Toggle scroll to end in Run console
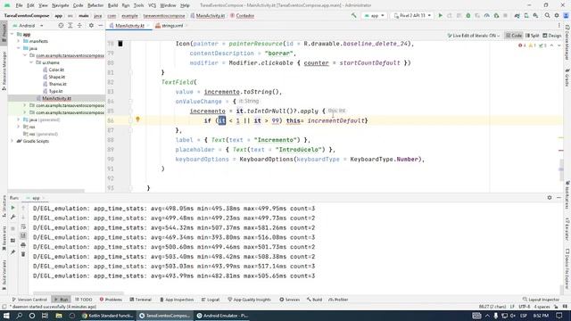Screen dimensions: 571x321 pos(23,235)
